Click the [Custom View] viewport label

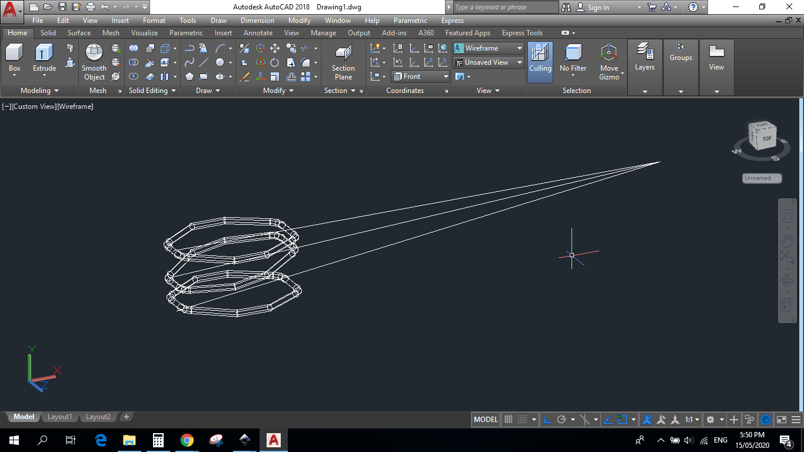34,107
